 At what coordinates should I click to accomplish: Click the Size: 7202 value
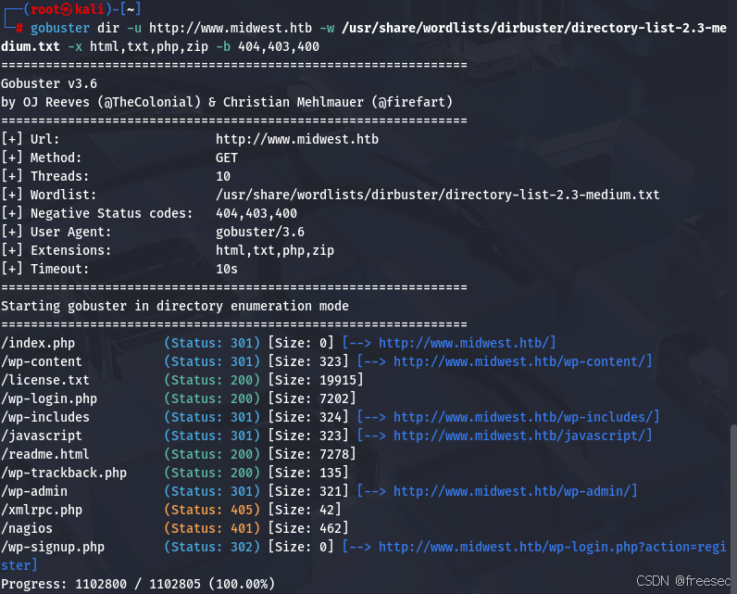(312, 398)
